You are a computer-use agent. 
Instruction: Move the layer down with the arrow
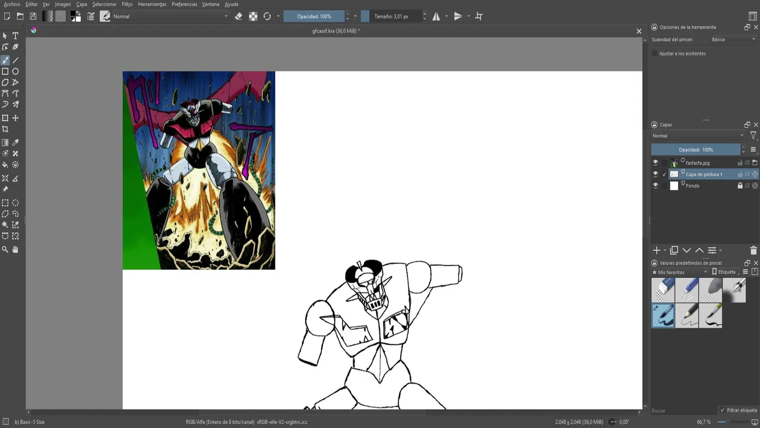click(x=687, y=251)
